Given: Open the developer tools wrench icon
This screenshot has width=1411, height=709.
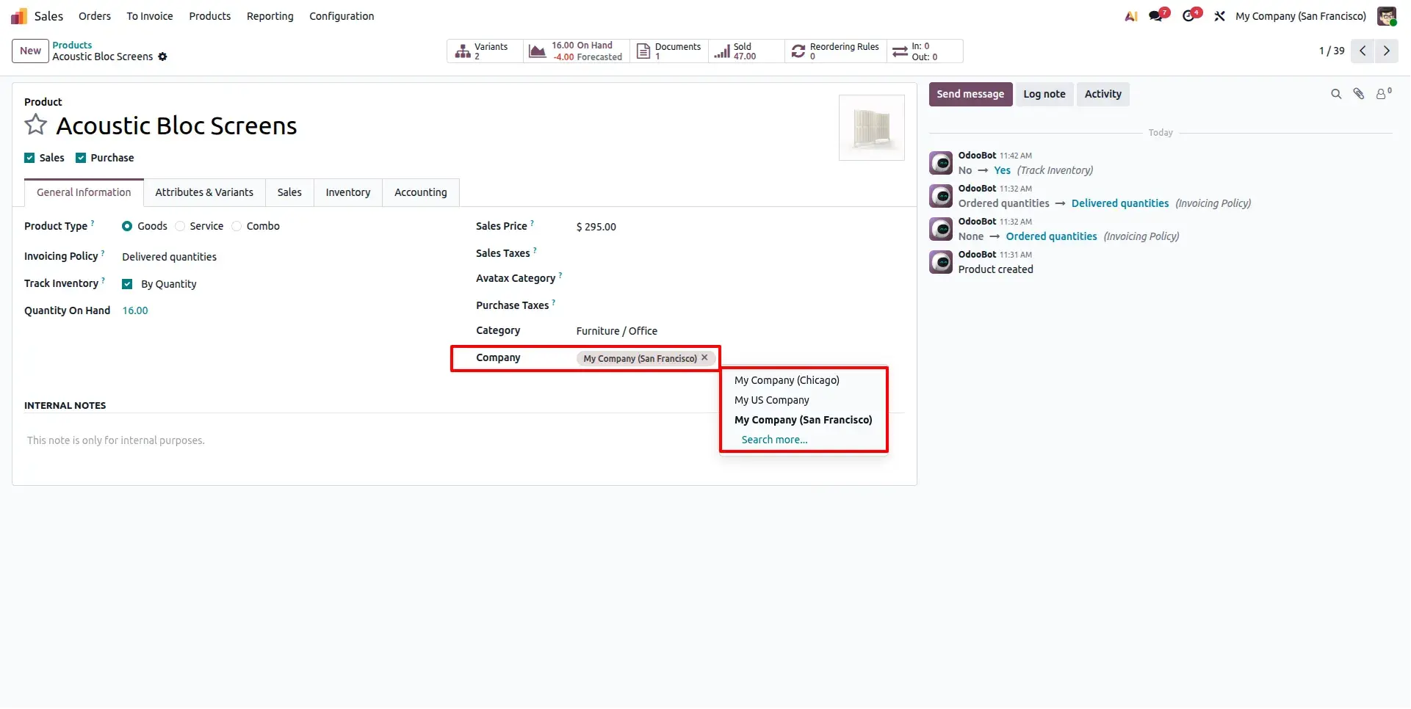Looking at the screenshot, I should coord(1219,16).
